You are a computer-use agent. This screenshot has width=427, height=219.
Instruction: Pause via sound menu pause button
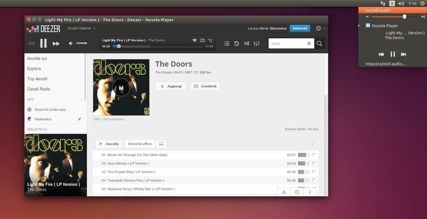392,54
